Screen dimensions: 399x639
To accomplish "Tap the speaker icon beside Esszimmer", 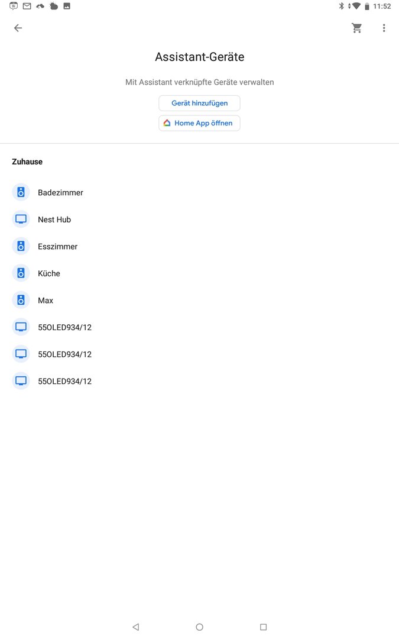I will coord(21,246).
